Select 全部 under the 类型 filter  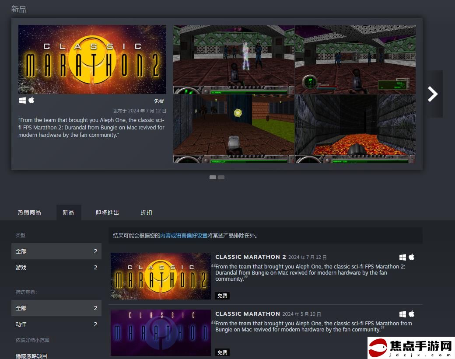[x=56, y=251]
